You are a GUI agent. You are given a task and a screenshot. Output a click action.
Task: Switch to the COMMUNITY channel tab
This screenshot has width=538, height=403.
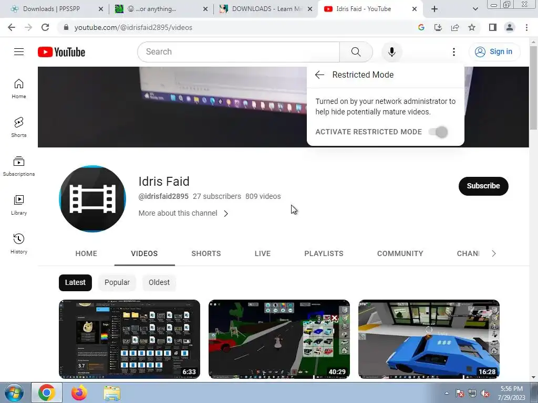[400, 253]
